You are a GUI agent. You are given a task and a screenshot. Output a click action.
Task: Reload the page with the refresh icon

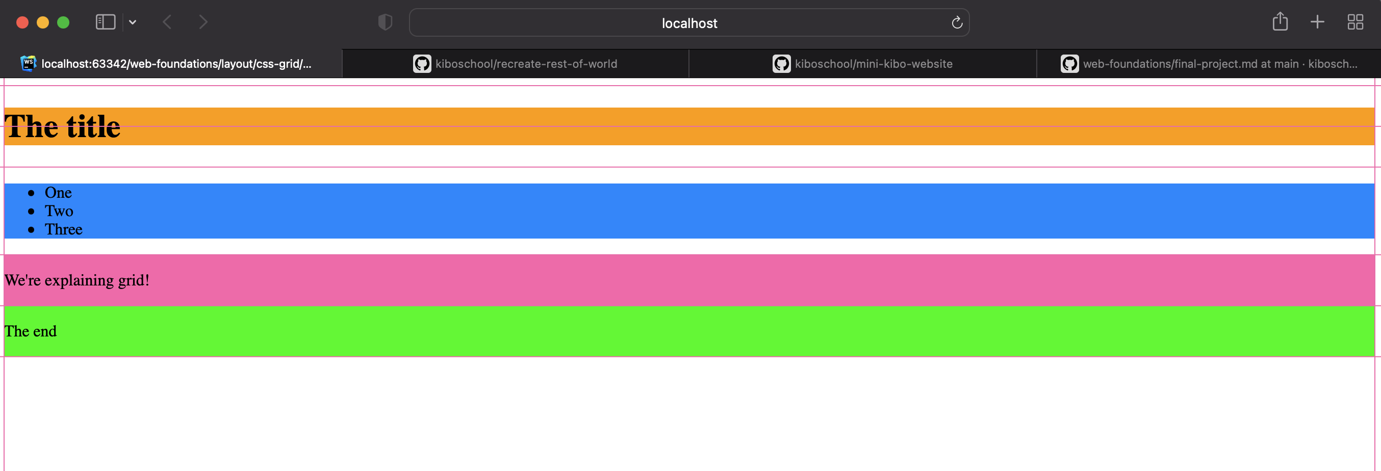(x=956, y=22)
